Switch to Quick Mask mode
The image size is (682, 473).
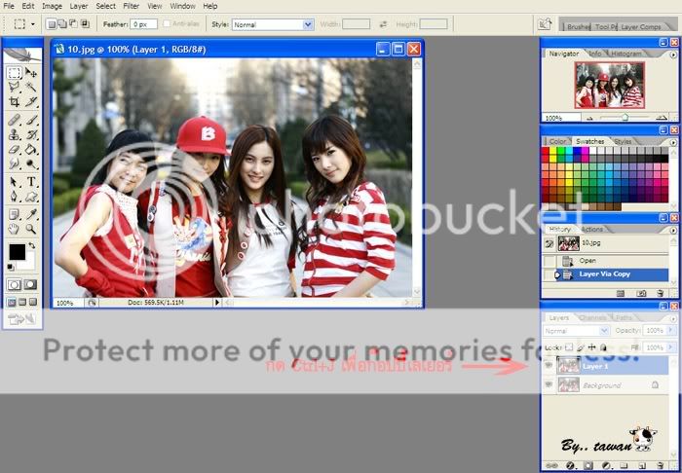click(x=30, y=285)
